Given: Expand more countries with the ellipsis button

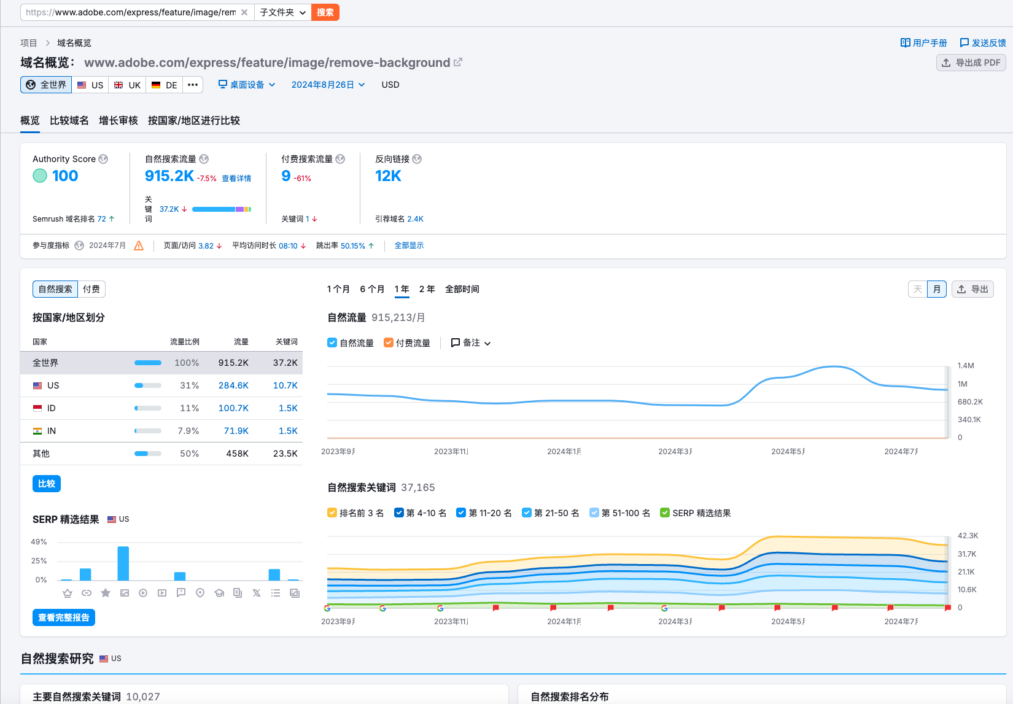Looking at the screenshot, I should (193, 85).
